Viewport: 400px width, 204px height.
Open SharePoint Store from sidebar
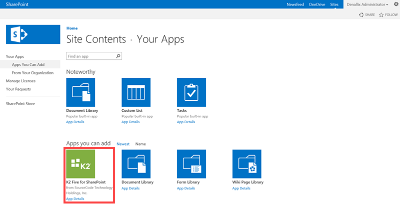[x=20, y=104]
